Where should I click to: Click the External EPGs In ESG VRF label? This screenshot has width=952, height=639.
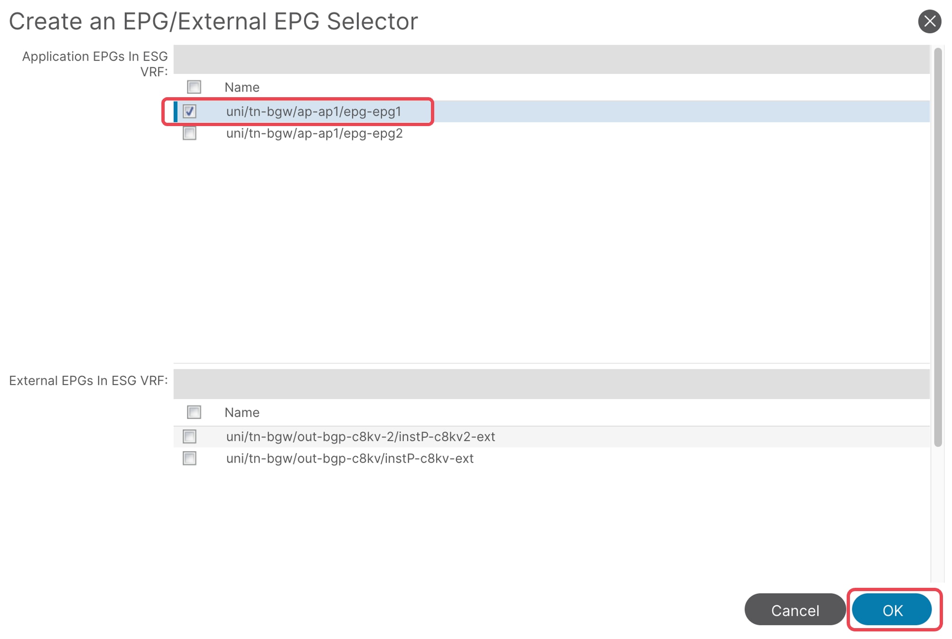pyautogui.click(x=88, y=380)
